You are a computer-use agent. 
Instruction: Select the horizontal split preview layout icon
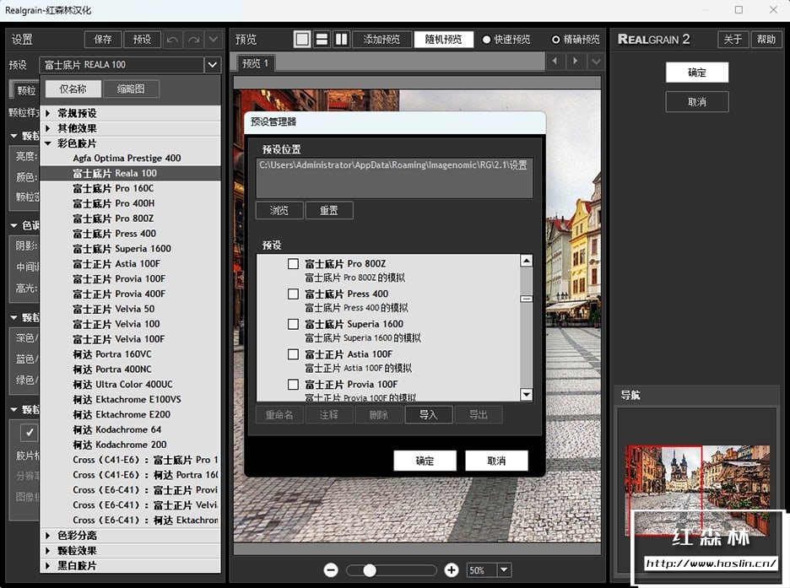[322, 39]
